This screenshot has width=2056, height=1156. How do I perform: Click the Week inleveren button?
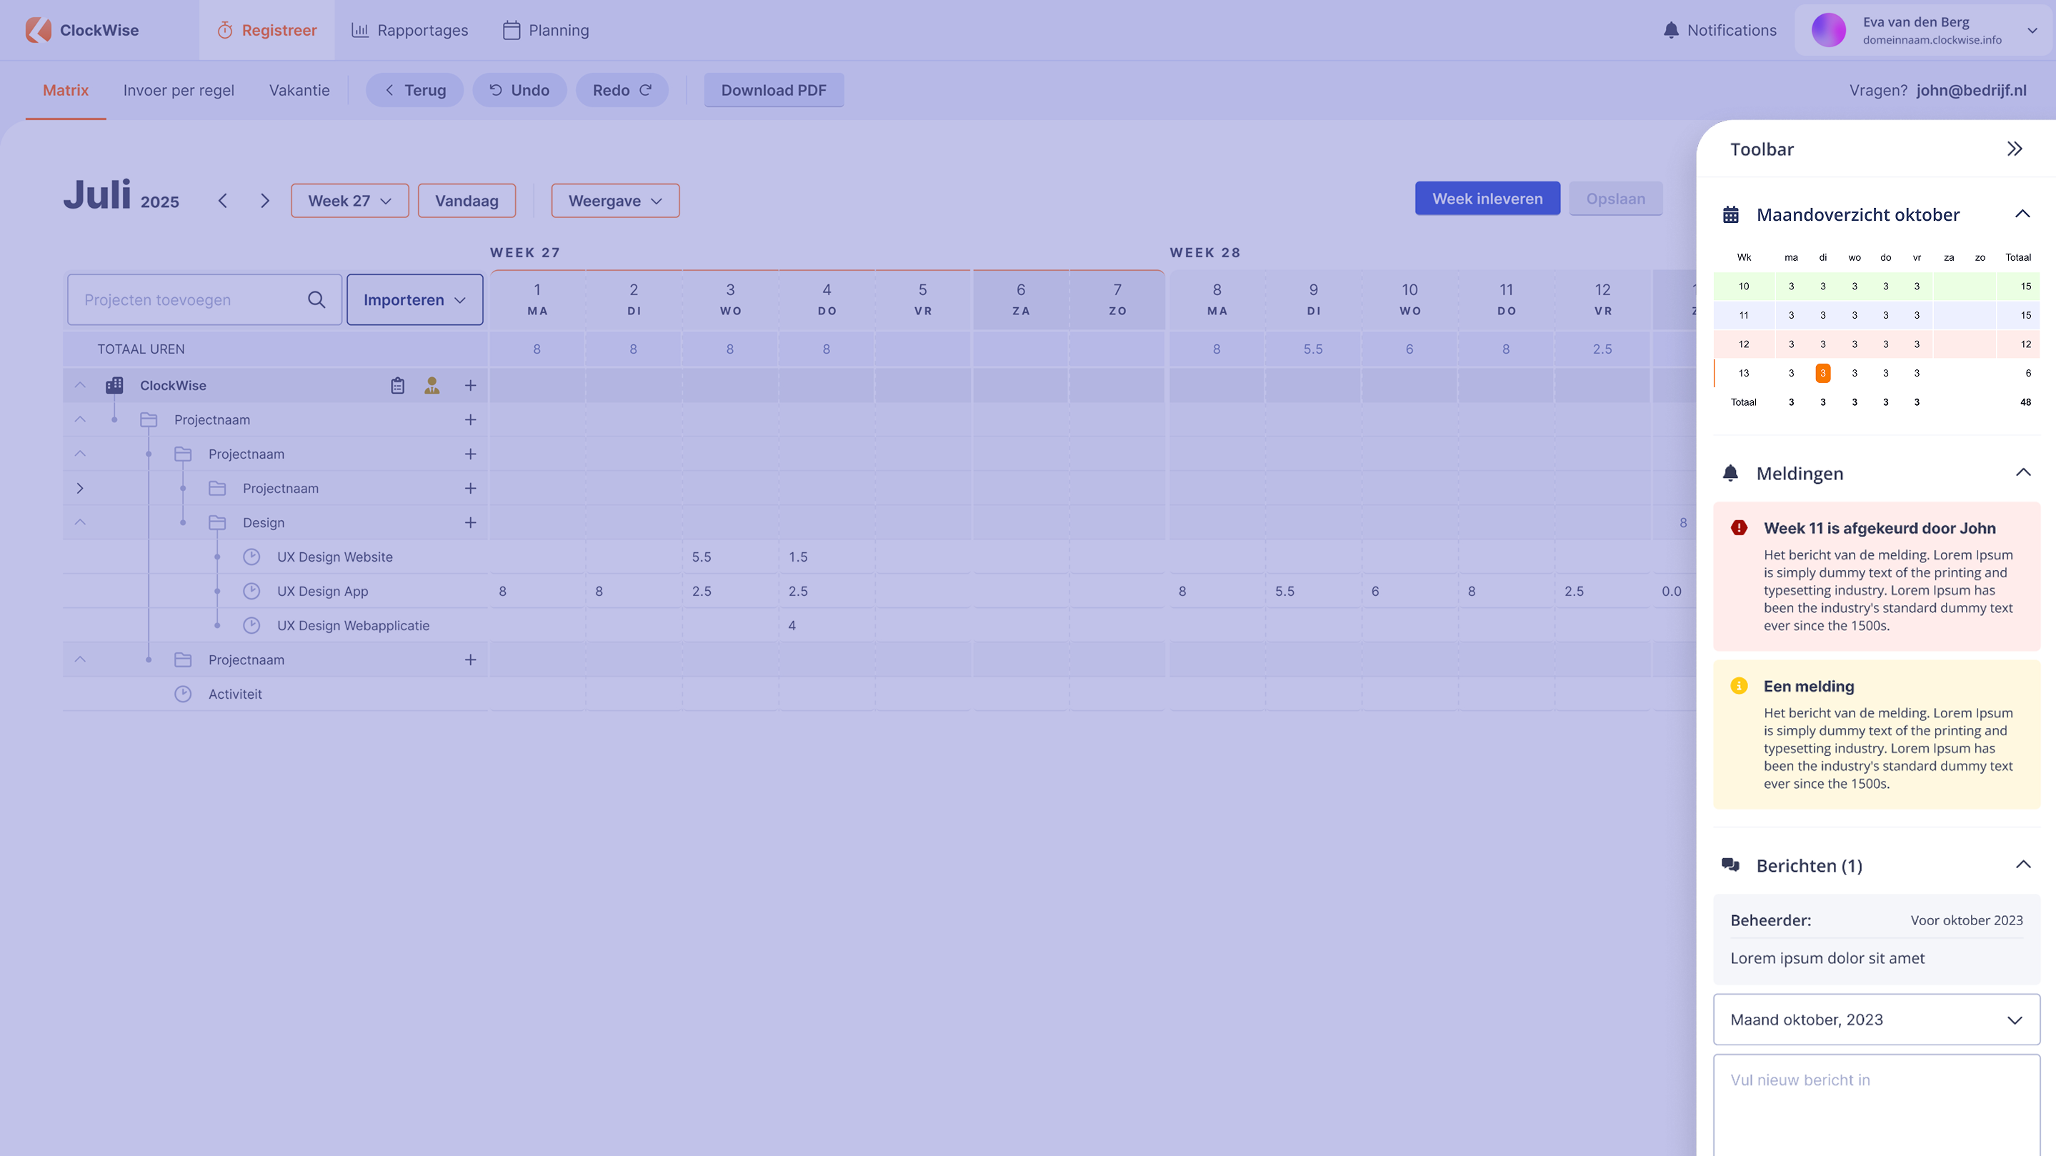coord(1487,198)
